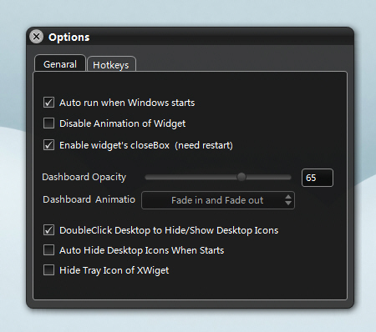The image size is (376, 332).
Task: Uncheck Auto run when Windows starts
Action: point(48,103)
